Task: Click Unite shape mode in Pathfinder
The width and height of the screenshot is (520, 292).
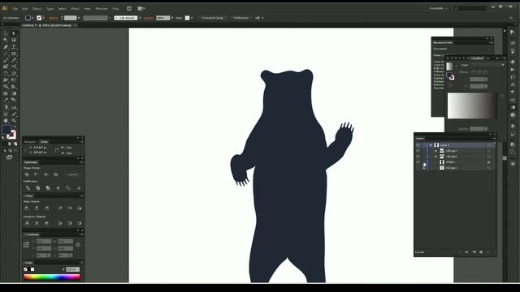Action: (x=27, y=174)
